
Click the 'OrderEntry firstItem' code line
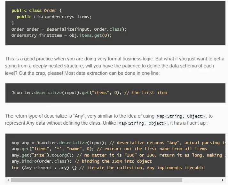tap(61, 35)
